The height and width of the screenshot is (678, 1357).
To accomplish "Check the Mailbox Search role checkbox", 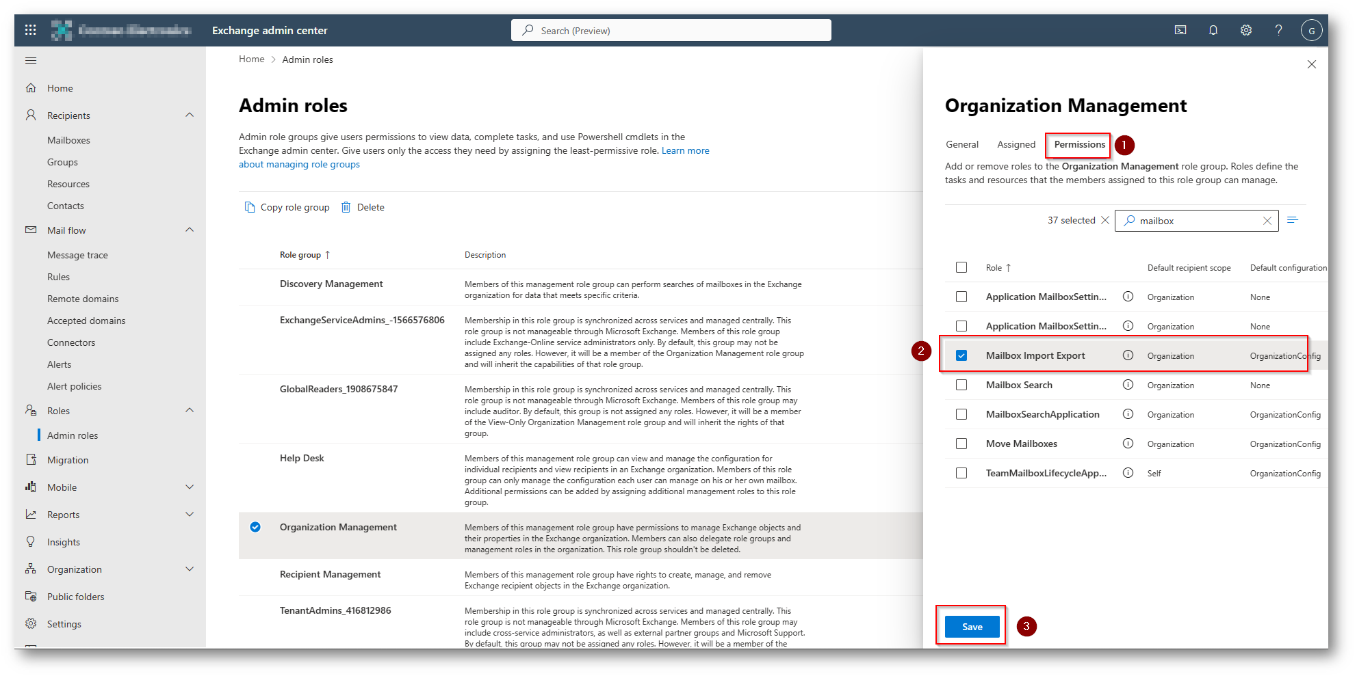I will click(961, 385).
